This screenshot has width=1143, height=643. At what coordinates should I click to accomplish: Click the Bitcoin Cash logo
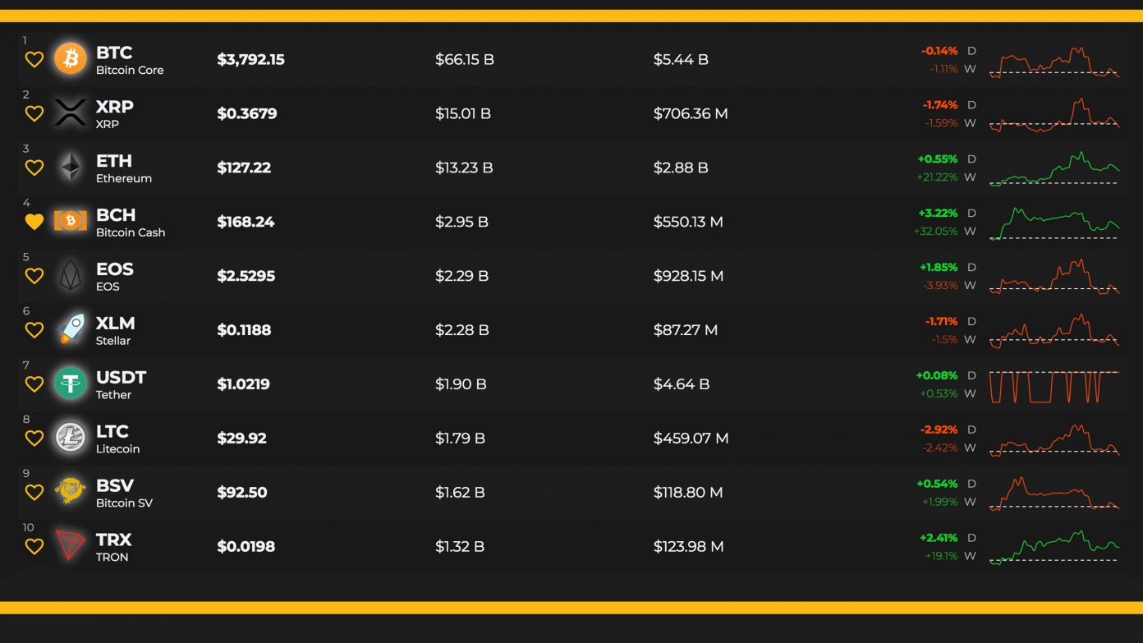(x=71, y=221)
